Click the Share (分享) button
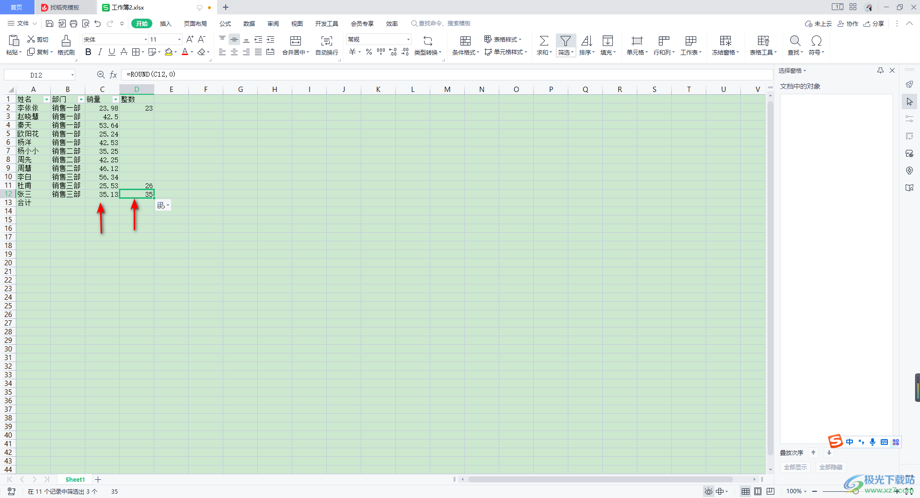Image resolution: width=920 pixels, height=498 pixels. tap(874, 23)
